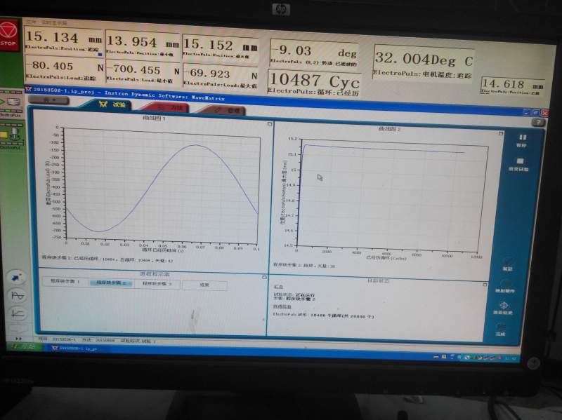Open the help question-mark button

tap(537, 123)
